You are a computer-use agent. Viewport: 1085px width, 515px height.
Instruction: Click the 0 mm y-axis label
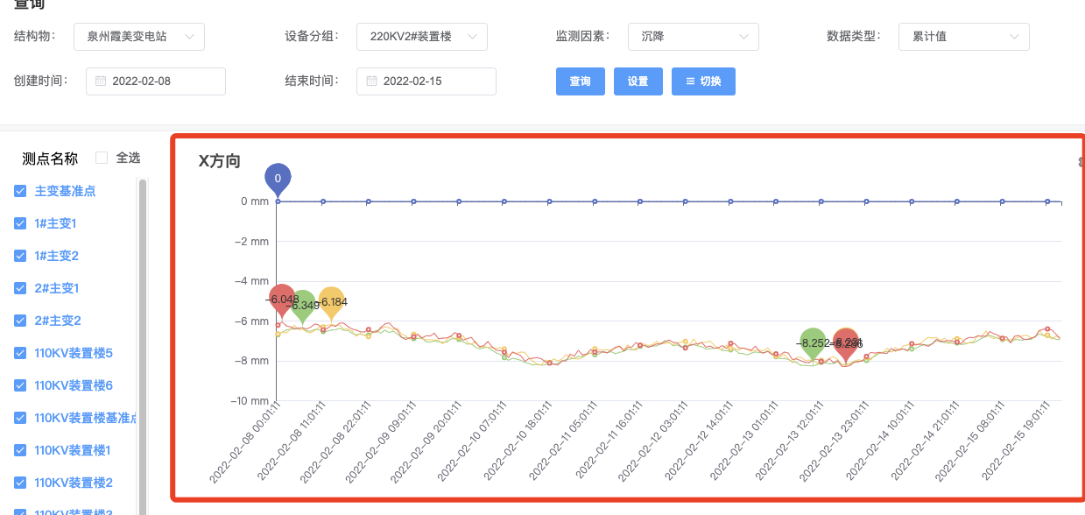pyautogui.click(x=254, y=201)
